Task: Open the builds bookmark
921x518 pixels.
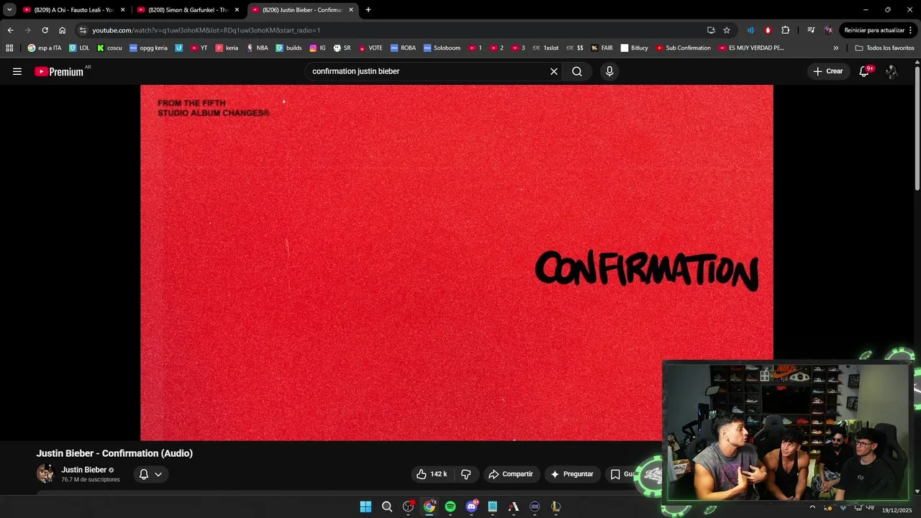Action: click(x=289, y=48)
